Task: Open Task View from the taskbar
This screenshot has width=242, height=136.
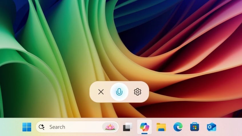Action: pyautogui.click(x=128, y=127)
